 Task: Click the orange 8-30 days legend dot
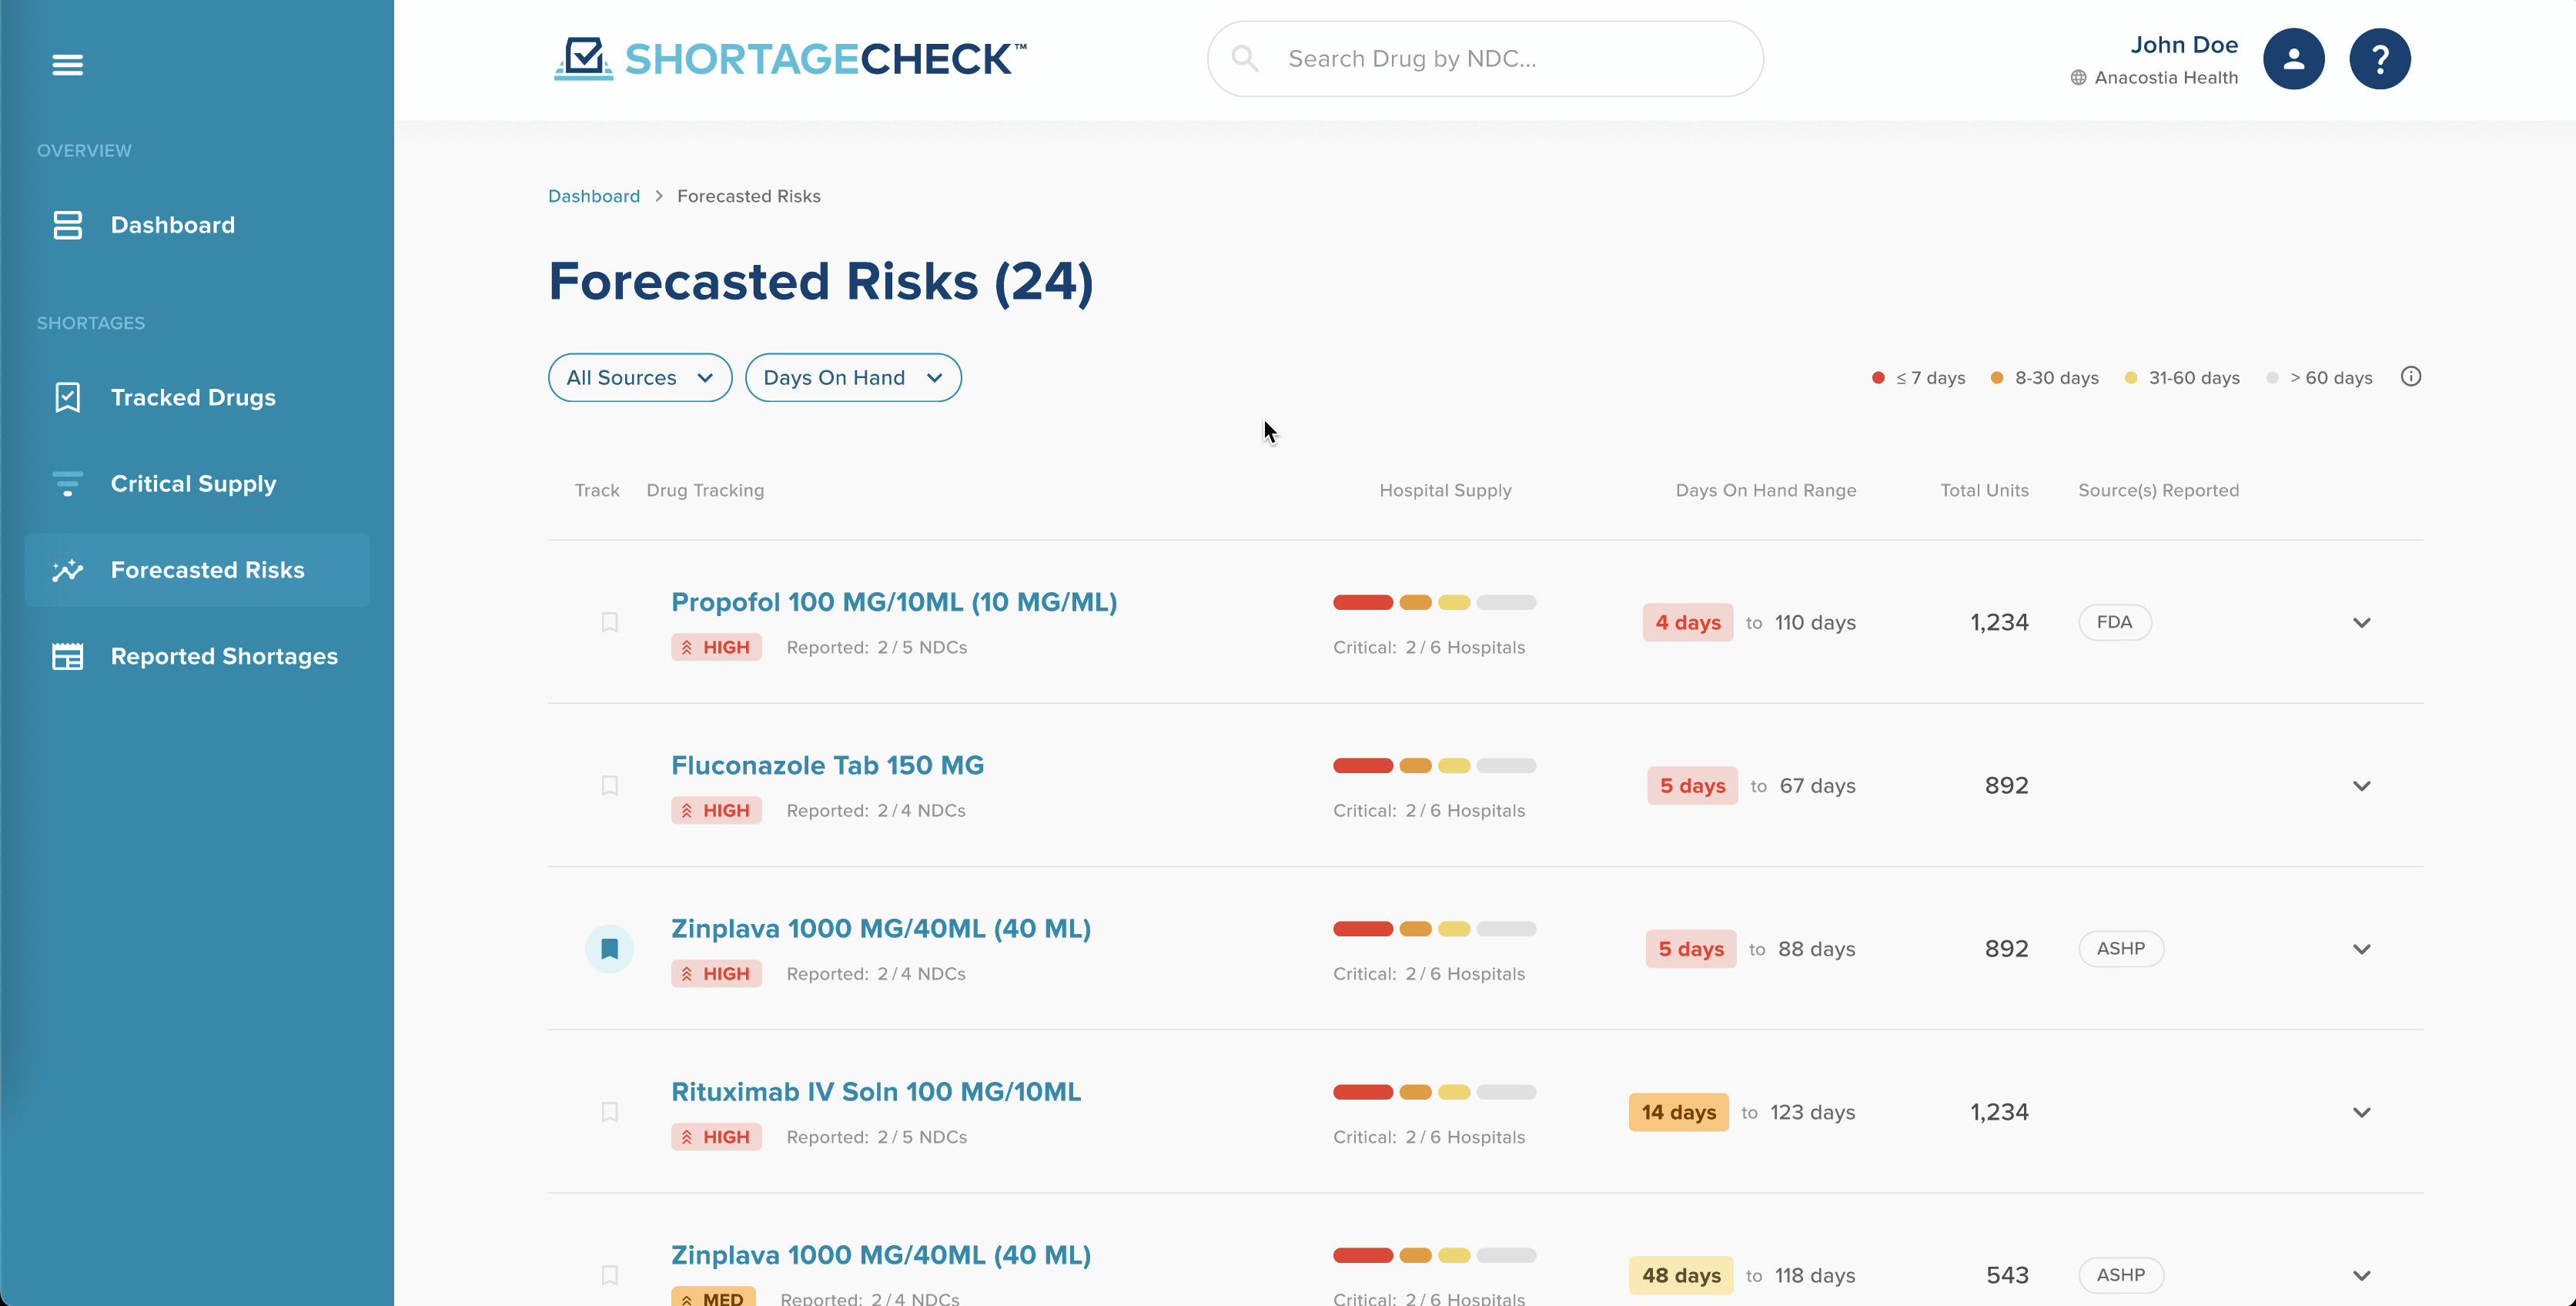click(1996, 377)
